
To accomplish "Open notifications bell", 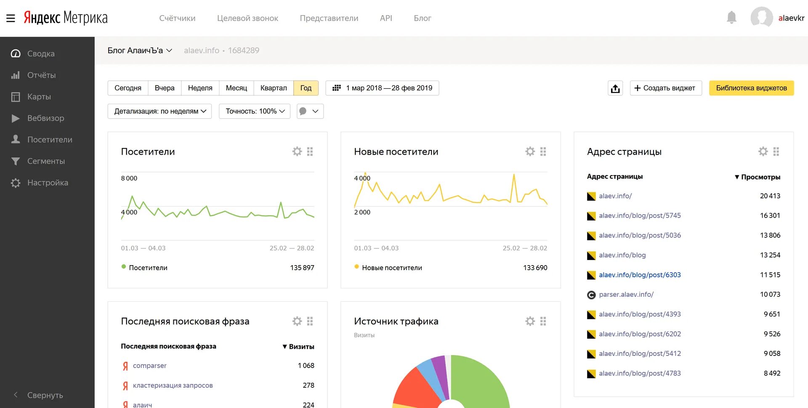I will tap(731, 18).
